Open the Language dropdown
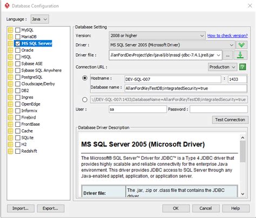 [x=40, y=19]
